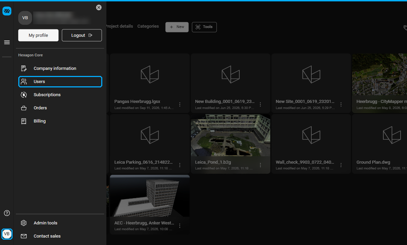
Task: Click the VB avatar at the sidebar bottom
Action: coord(7,234)
